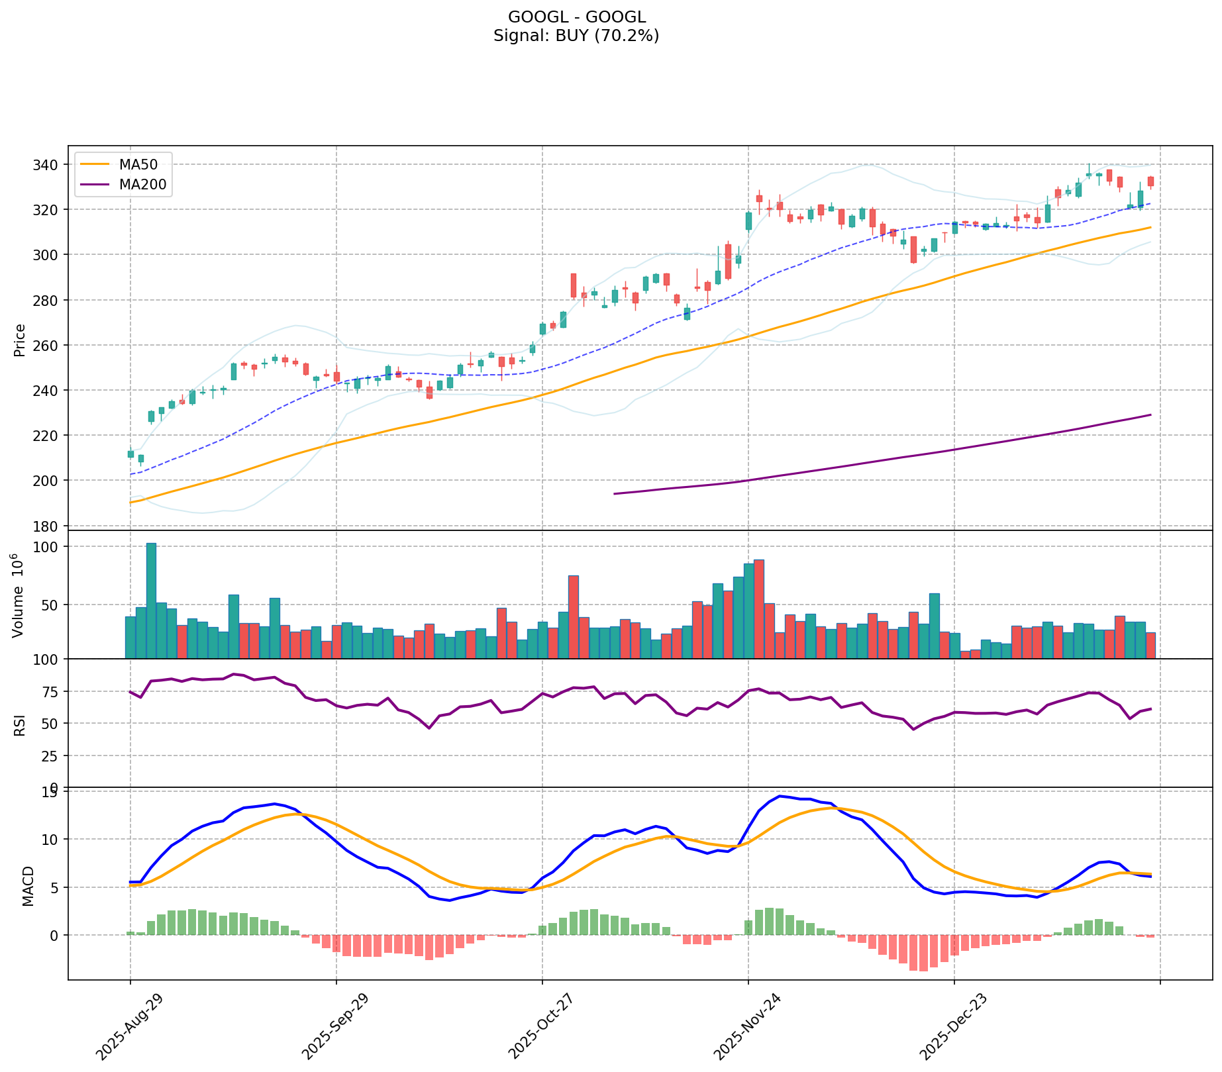Select the MA50 legend label
Image resolution: width=1222 pixels, height=1072 pixels.
pos(138,165)
